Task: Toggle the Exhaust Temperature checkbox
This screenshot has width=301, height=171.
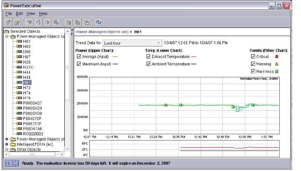Action: click(x=149, y=57)
